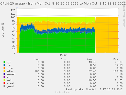This screenshot has width=126, height=95.
Task: Click the blue usr legend swatch
Action: pyautogui.click(x=4, y=65)
